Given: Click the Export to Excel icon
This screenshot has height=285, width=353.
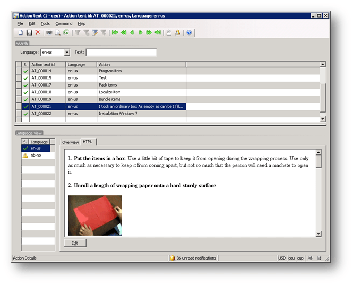Looking at the screenshot, I should point(66,33).
